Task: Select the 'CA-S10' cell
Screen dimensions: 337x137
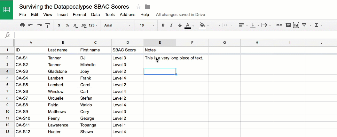Action: [x=31, y=118]
